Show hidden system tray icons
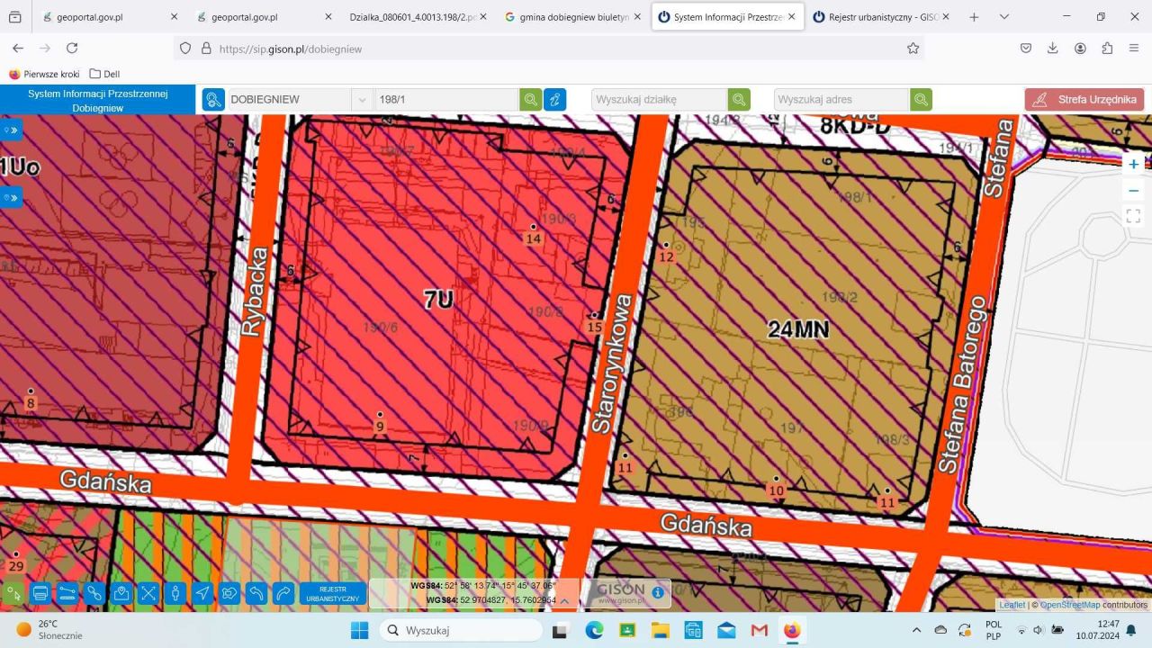Viewport: 1152px width, 648px height. pos(916,630)
